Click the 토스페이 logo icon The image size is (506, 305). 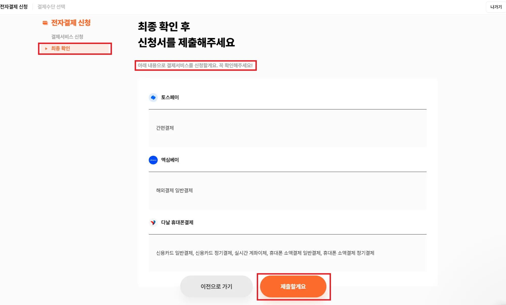pos(153,97)
